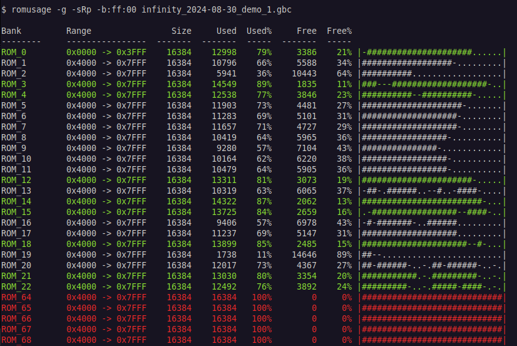The image size is (517, 346).
Task: Click the ROM_13 usage graph bar
Action: (433, 191)
